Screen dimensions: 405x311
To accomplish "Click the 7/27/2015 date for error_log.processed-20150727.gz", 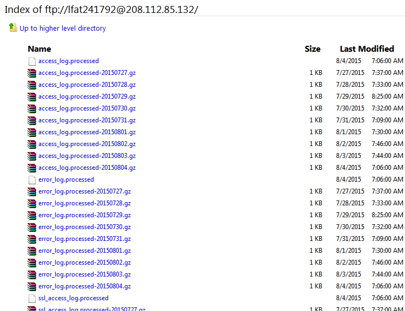I will [350, 191].
